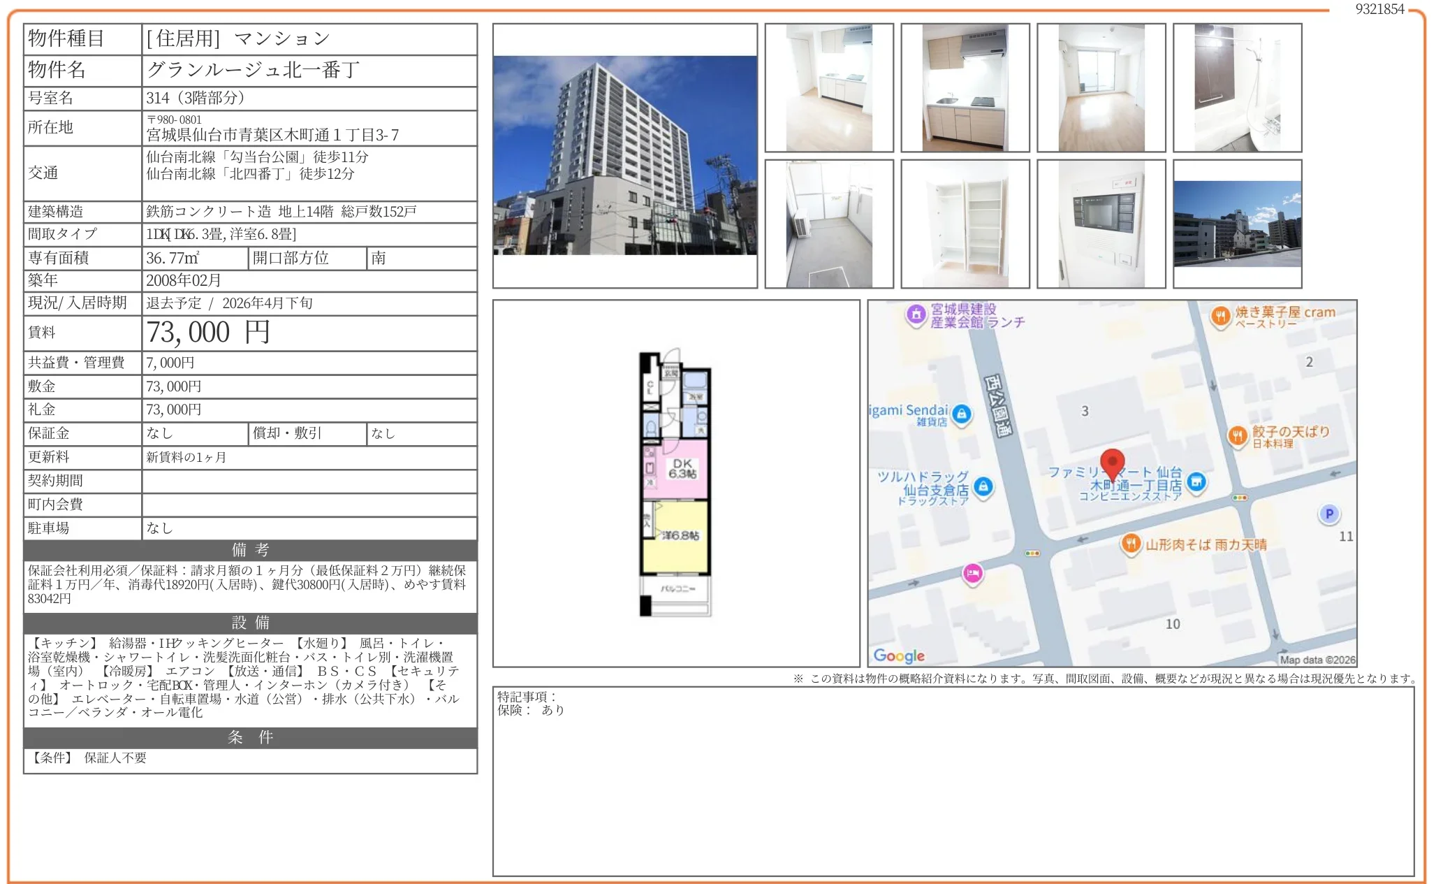Viewport: 1436px width, 884px height.
Task: Click the 餃子の天ぱり restaurant map icon
Action: [1237, 436]
